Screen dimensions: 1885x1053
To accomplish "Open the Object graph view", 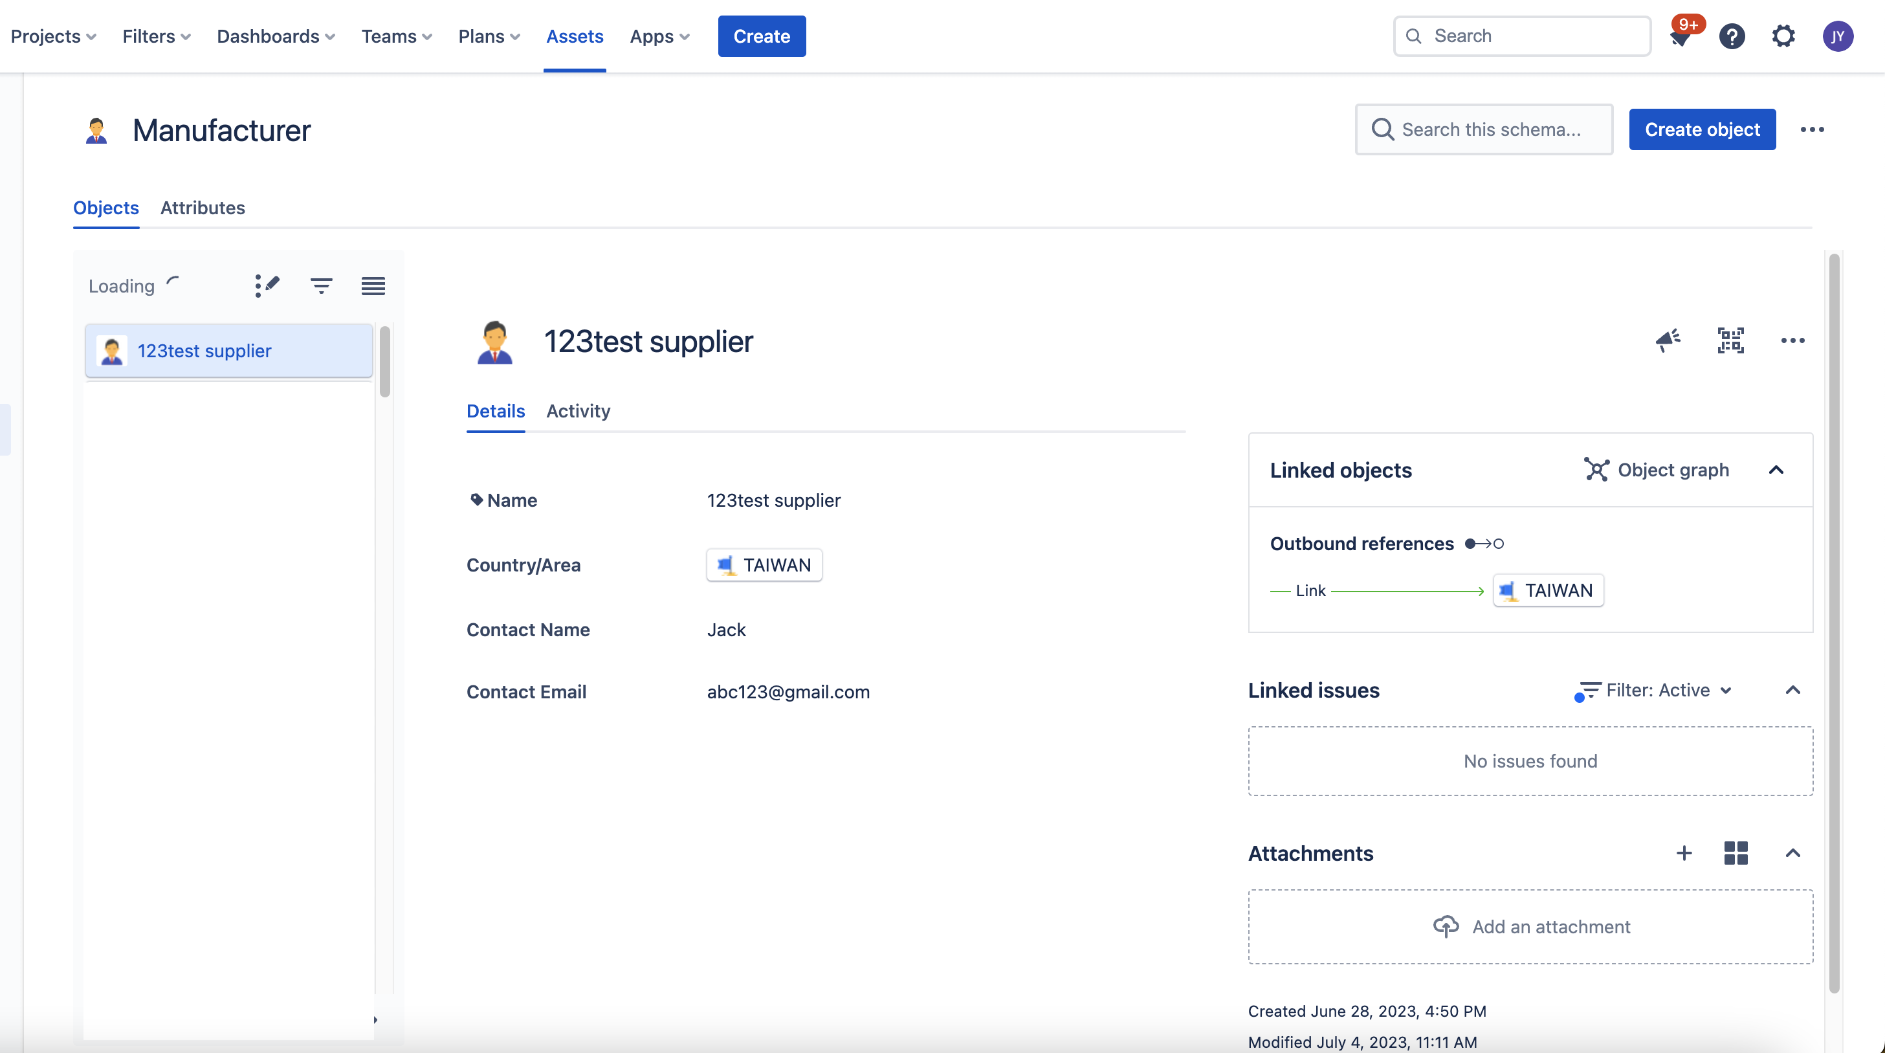I will click(1657, 470).
